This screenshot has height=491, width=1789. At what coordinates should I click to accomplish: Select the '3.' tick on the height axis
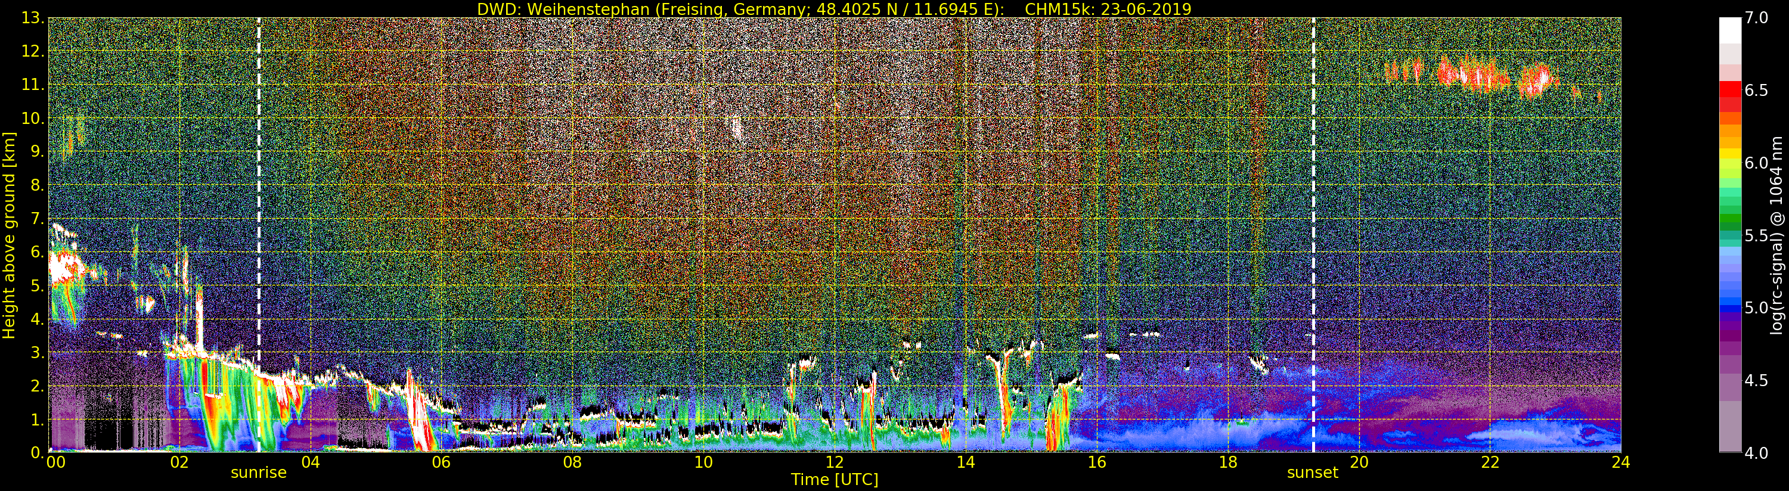click(x=37, y=352)
